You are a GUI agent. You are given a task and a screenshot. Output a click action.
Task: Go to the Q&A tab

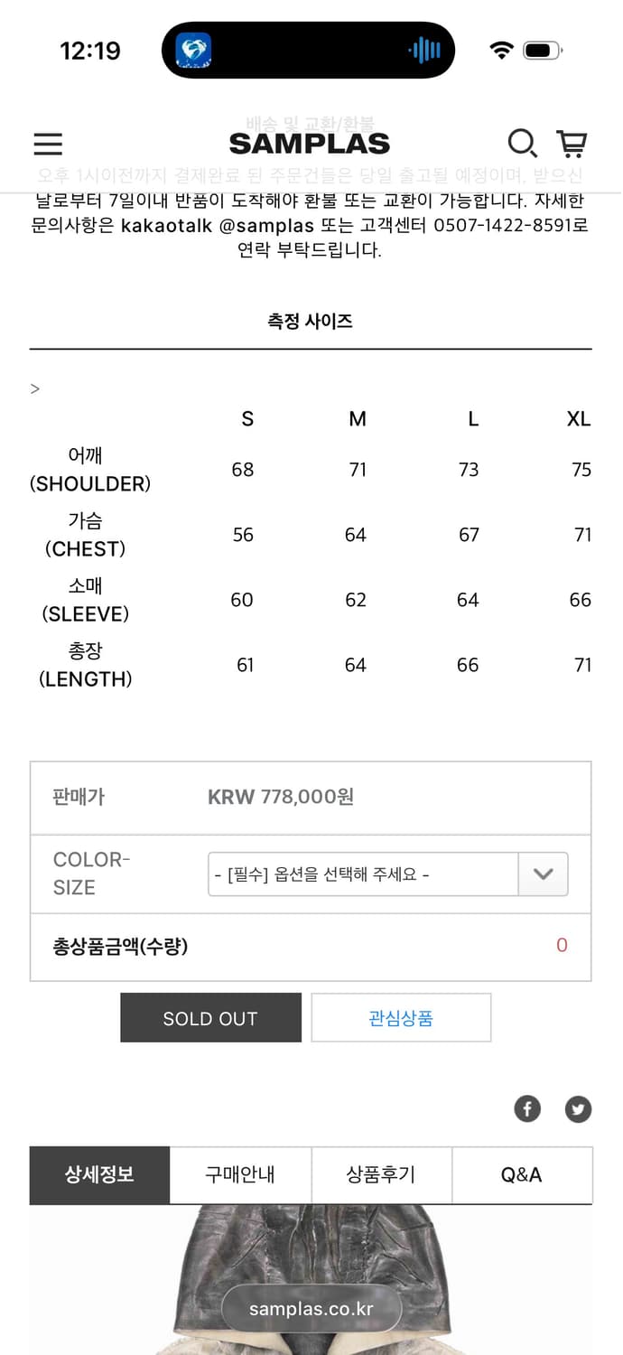click(x=522, y=1174)
